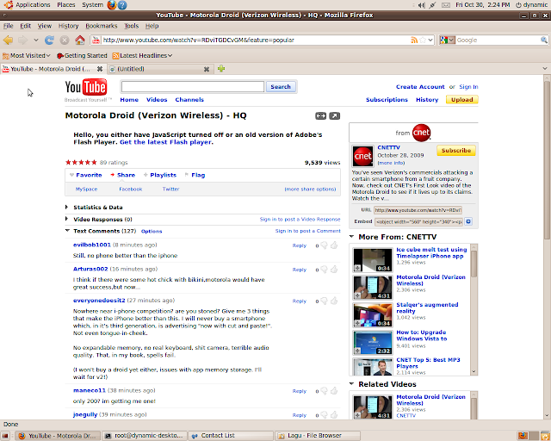551x441 pixels.
Task: Switch to Contact List in taskbar
Action: click(231, 436)
